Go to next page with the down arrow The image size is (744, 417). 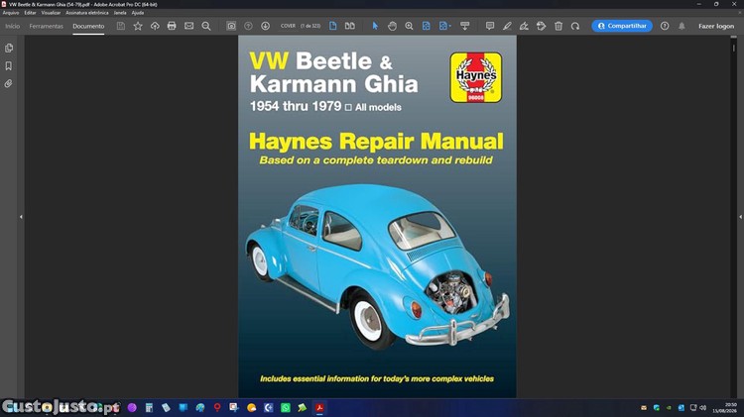coord(265,26)
